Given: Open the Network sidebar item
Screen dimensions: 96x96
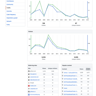Looking at the screenshot, I should [x=9, y=21].
